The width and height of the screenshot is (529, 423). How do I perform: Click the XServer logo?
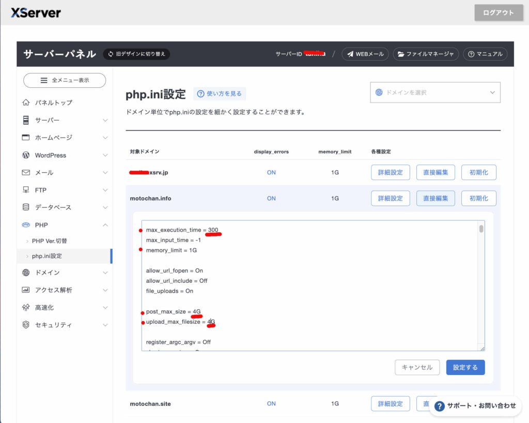[36, 13]
